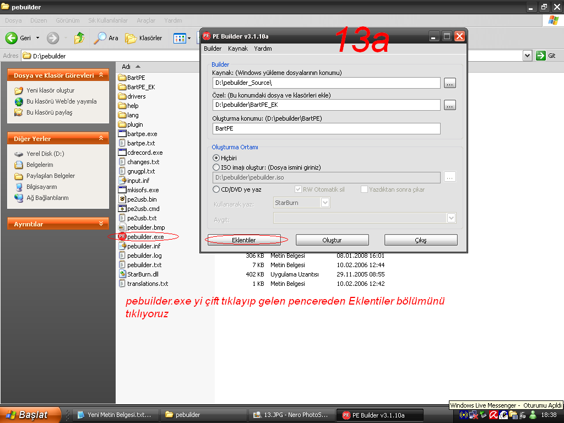
Task: Click the Kaynak source path field
Action: click(x=326, y=83)
